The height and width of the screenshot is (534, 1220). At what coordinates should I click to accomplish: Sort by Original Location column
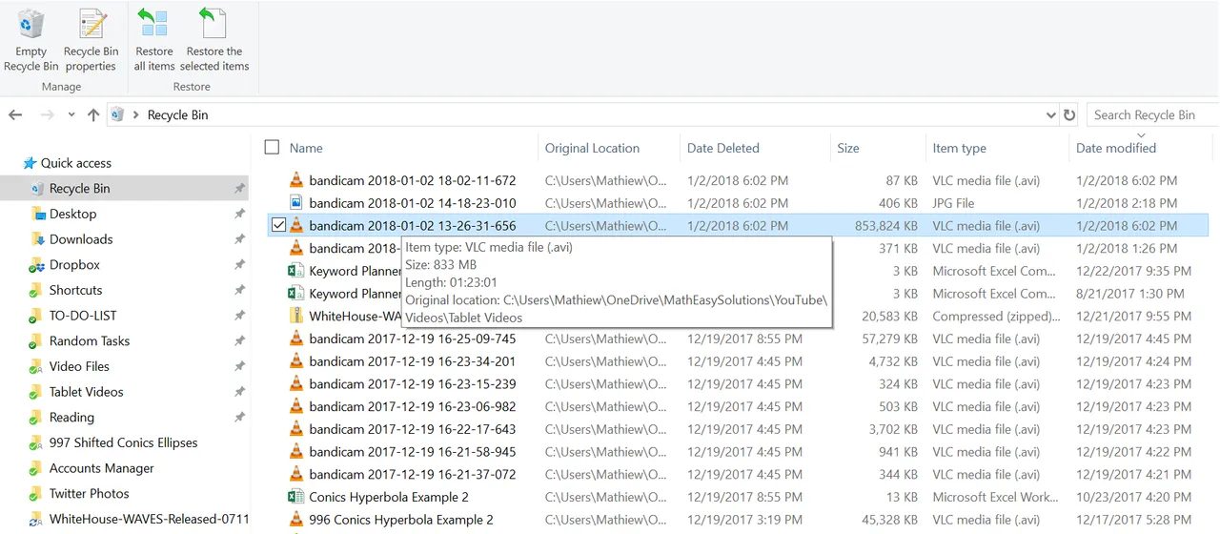pos(592,148)
